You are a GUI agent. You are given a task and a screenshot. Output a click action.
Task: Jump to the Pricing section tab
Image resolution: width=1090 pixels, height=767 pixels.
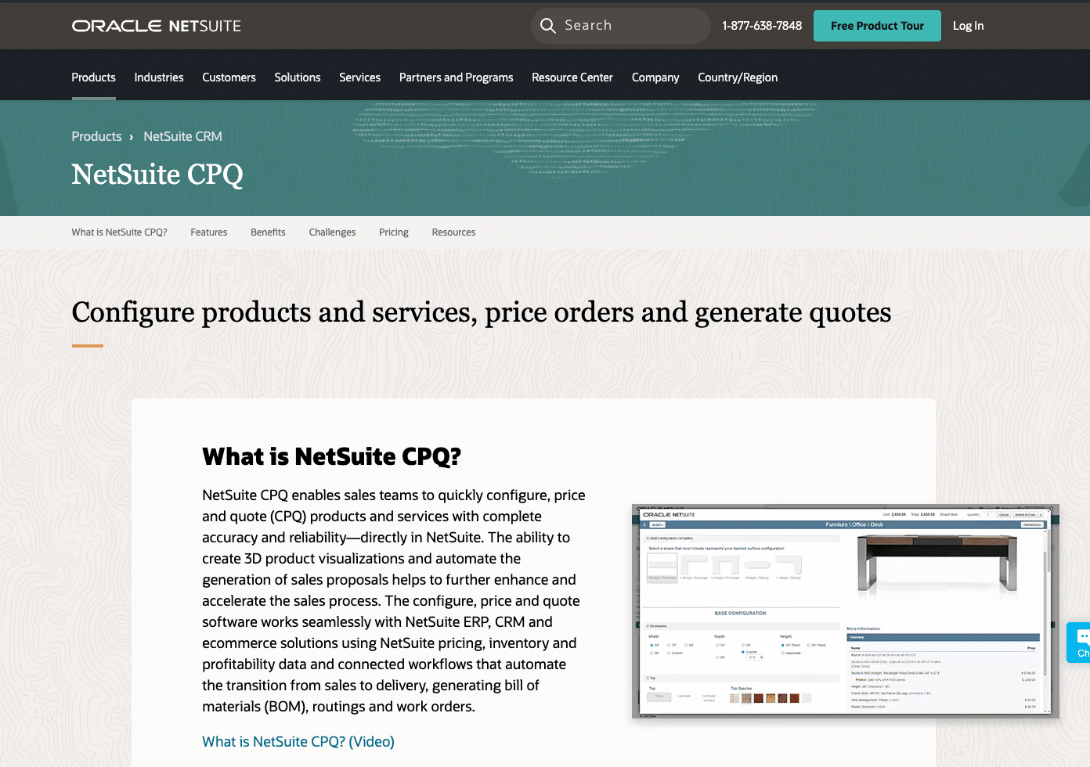tap(394, 232)
